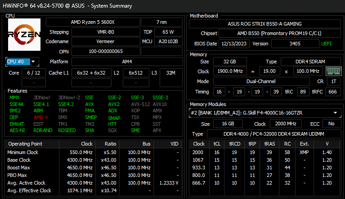345x199 pixels.
Task: Click the tRFC value 666
Action: (x=332, y=92)
